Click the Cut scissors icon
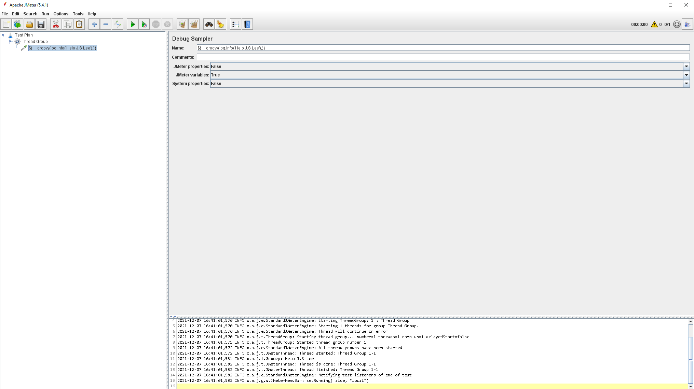The image size is (694, 389). point(56,24)
